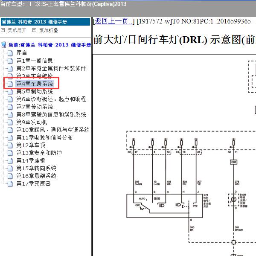Image resolution: width=256 pixels, height=256 pixels.
Task: Open 第9章发动机
Action: click(32, 122)
